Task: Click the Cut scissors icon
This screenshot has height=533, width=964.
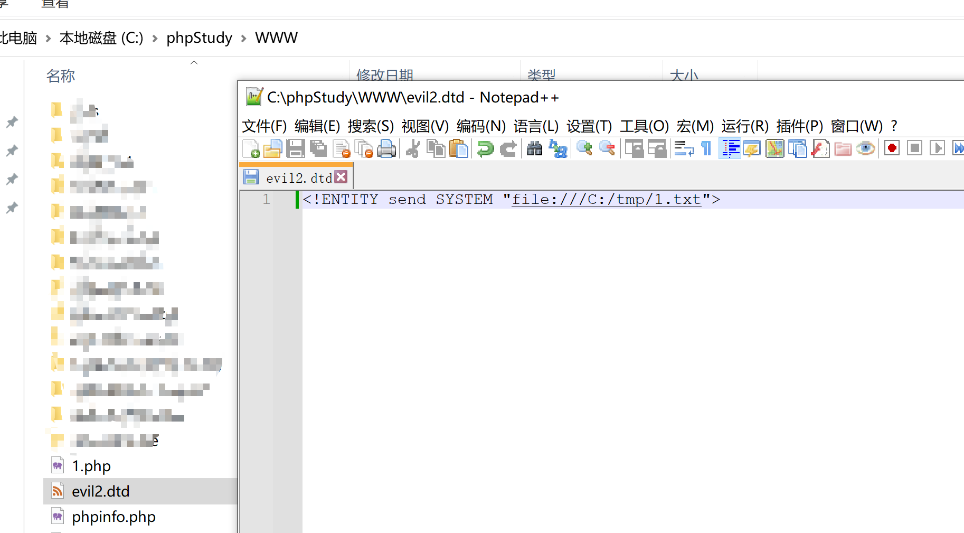Action: [413, 149]
